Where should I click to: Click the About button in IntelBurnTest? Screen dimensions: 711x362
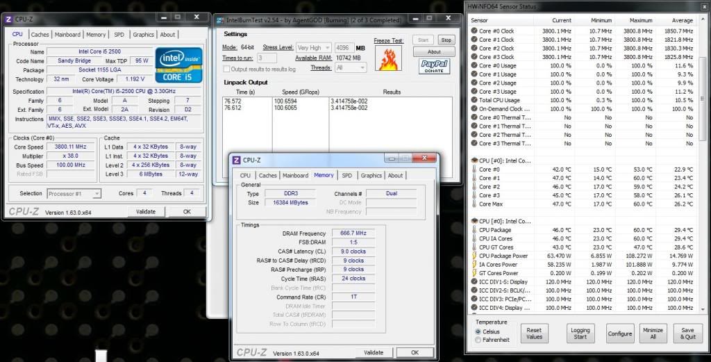(x=434, y=51)
